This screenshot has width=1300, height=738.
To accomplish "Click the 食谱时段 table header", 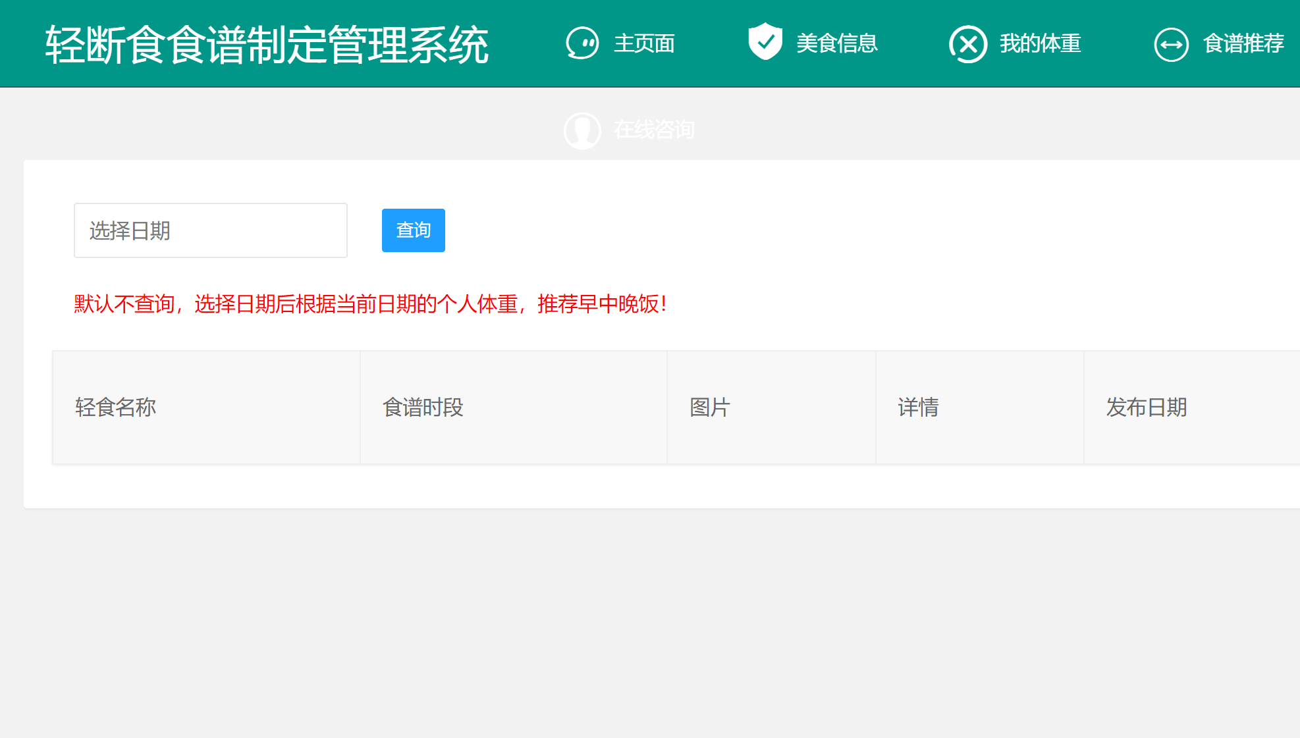I will tap(423, 408).
